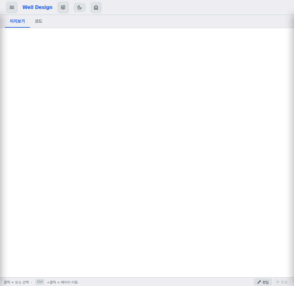Viewport: 294px width, 286px height.
Task: Switch to the 미리보기 tab
Action: 17,21
